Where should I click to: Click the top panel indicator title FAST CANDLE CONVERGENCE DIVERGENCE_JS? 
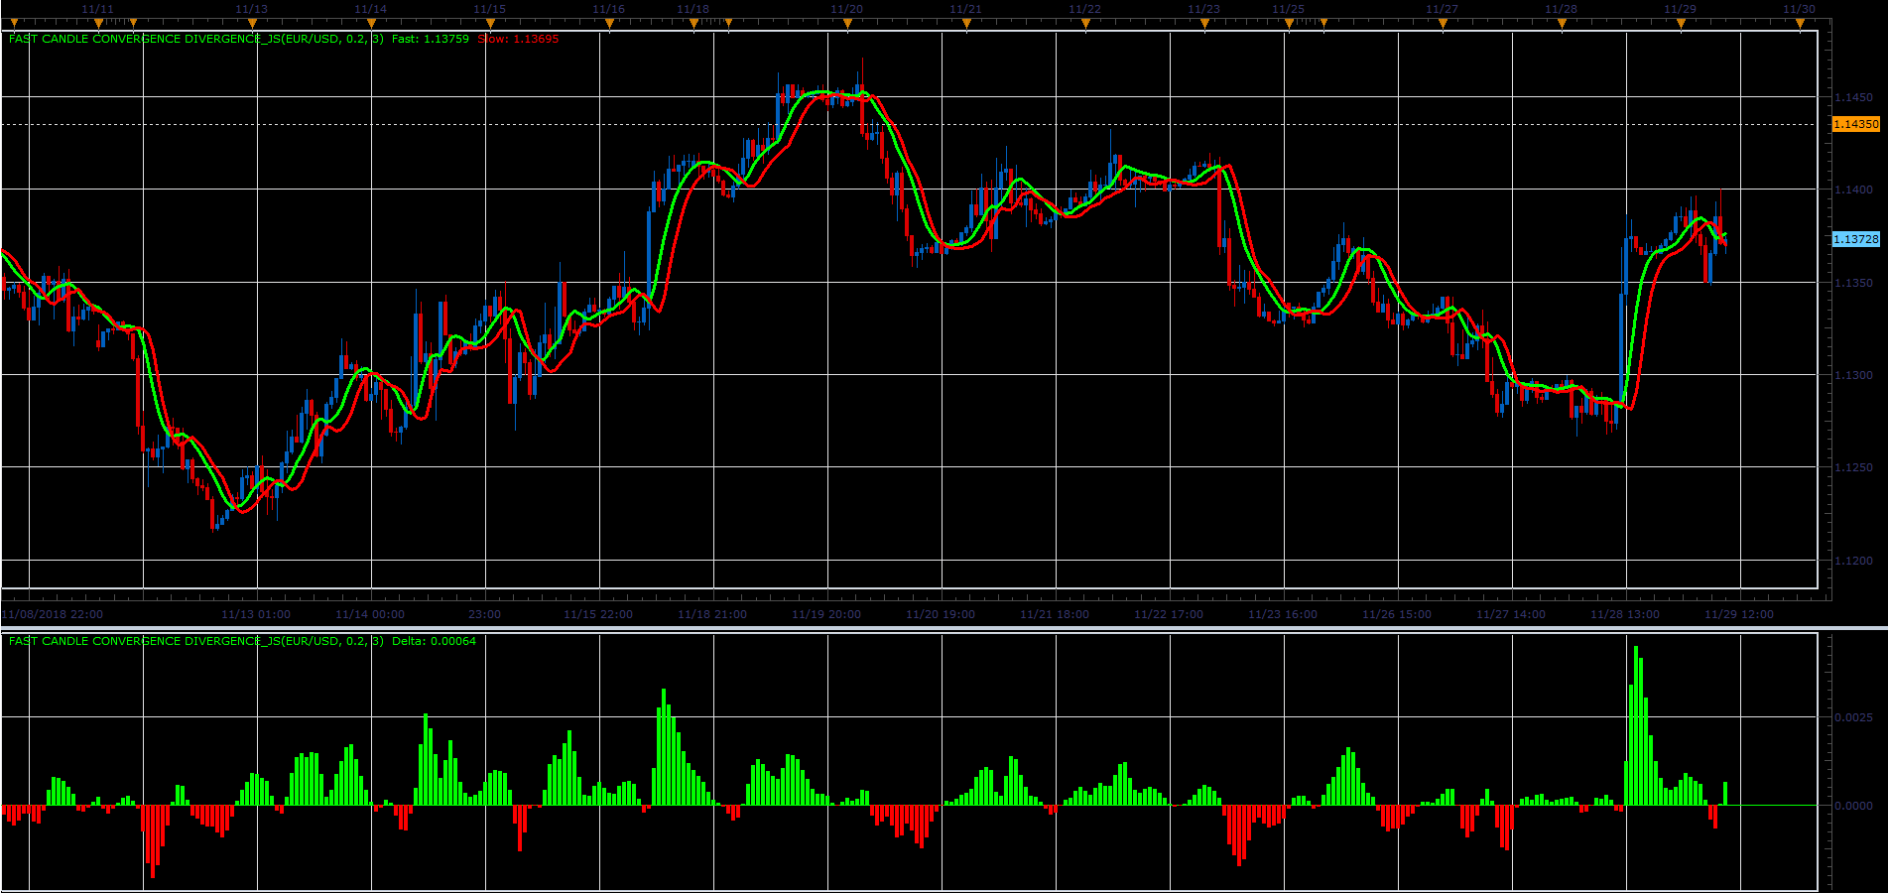[195, 39]
